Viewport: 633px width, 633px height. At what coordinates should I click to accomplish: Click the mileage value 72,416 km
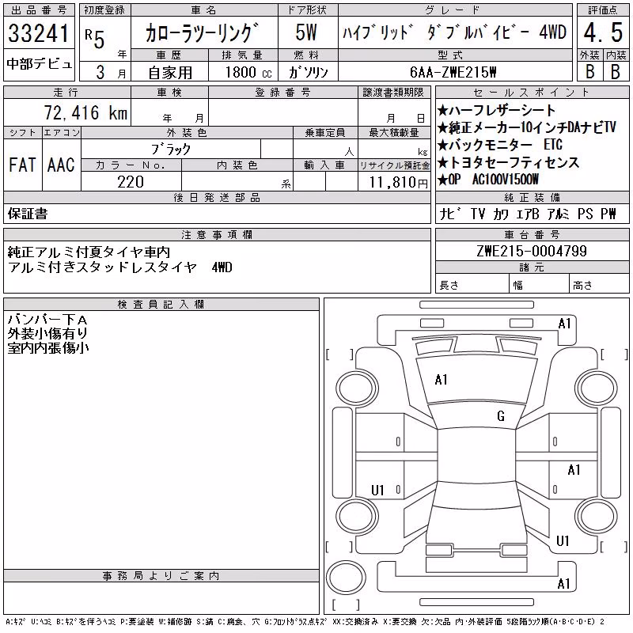point(85,112)
